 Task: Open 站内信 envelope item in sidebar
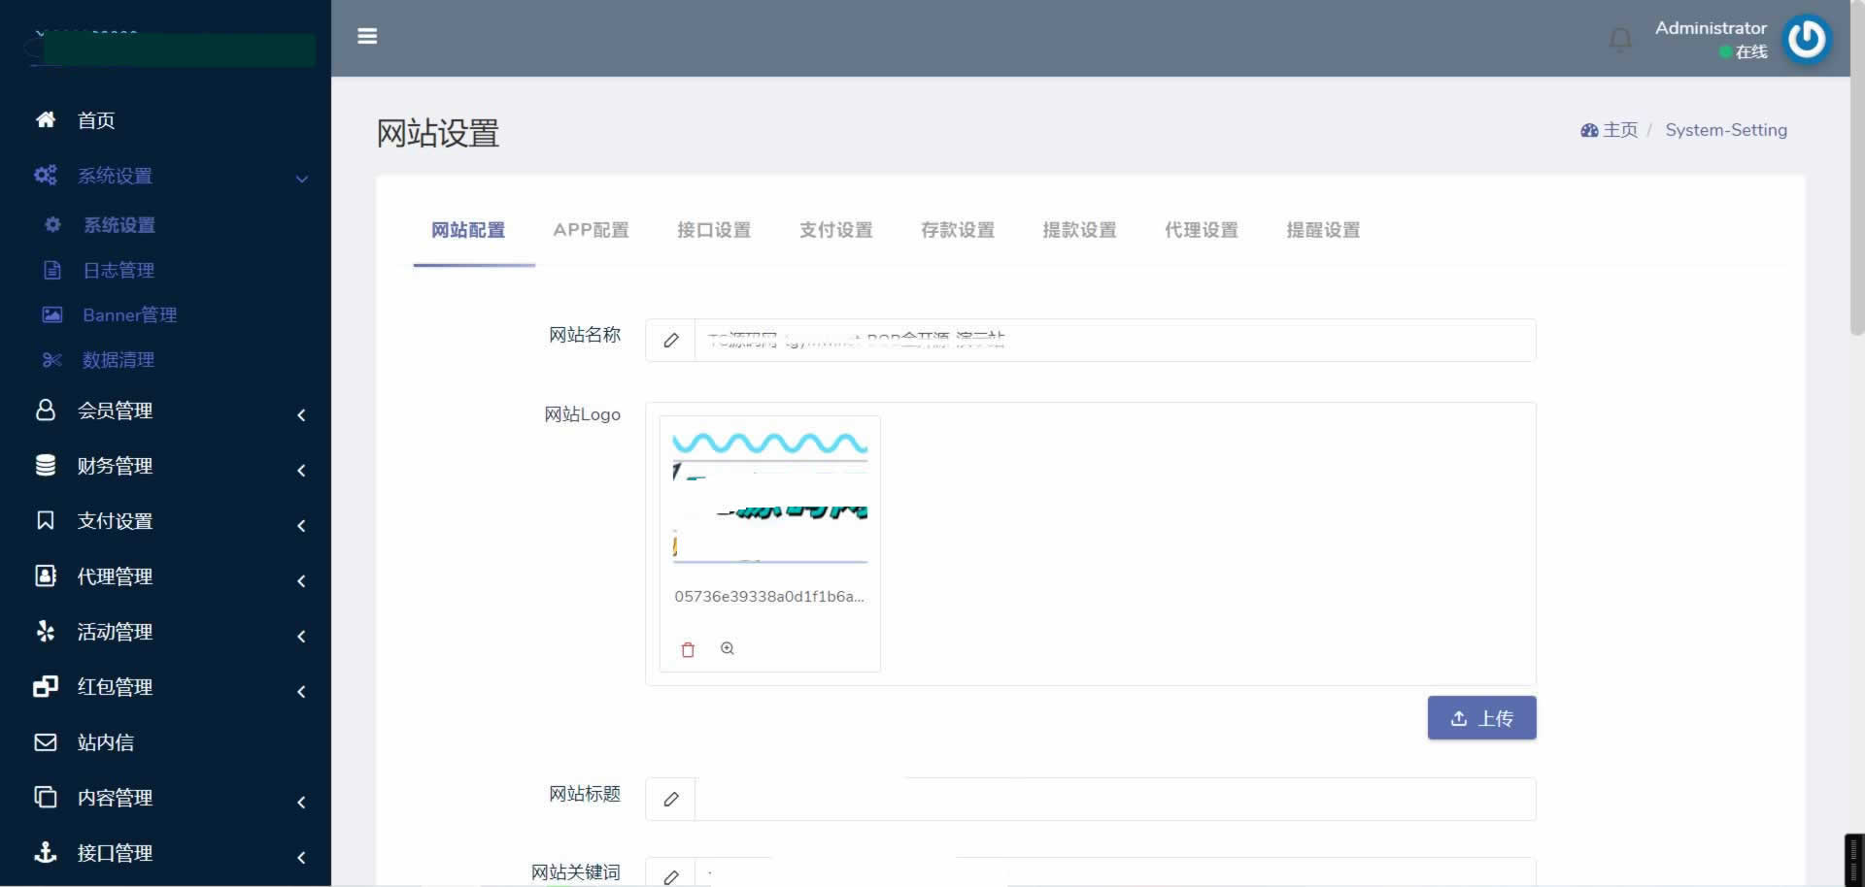click(x=105, y=742)
